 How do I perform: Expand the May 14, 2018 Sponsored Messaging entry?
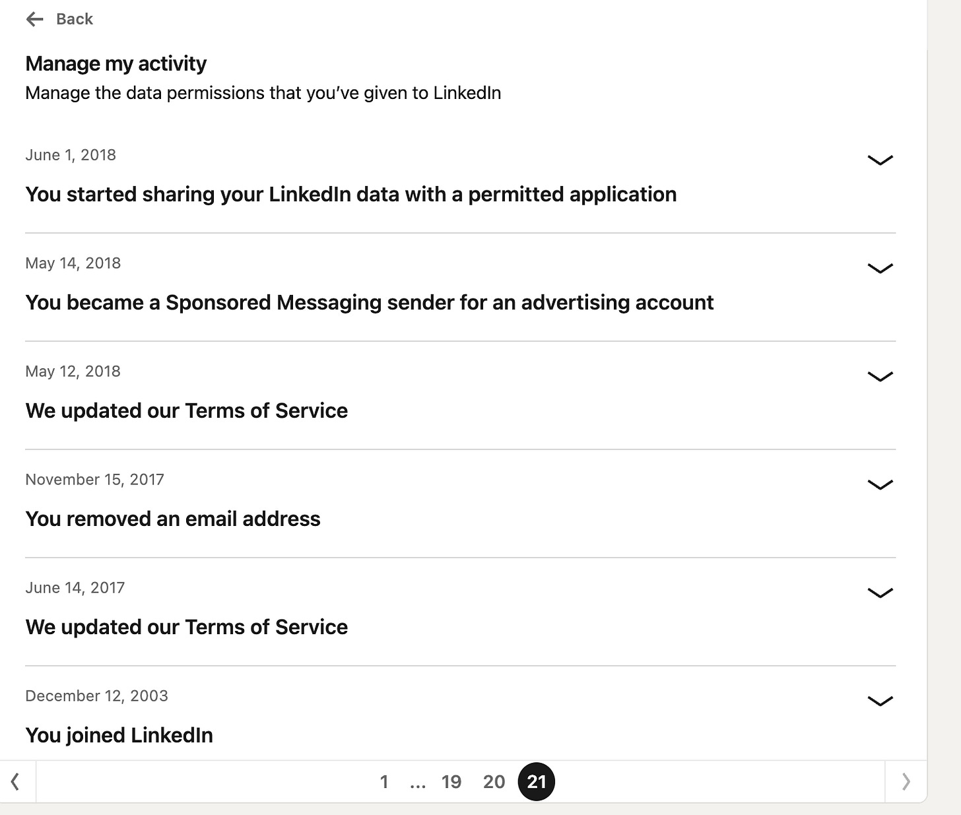(x=880, y=268)
